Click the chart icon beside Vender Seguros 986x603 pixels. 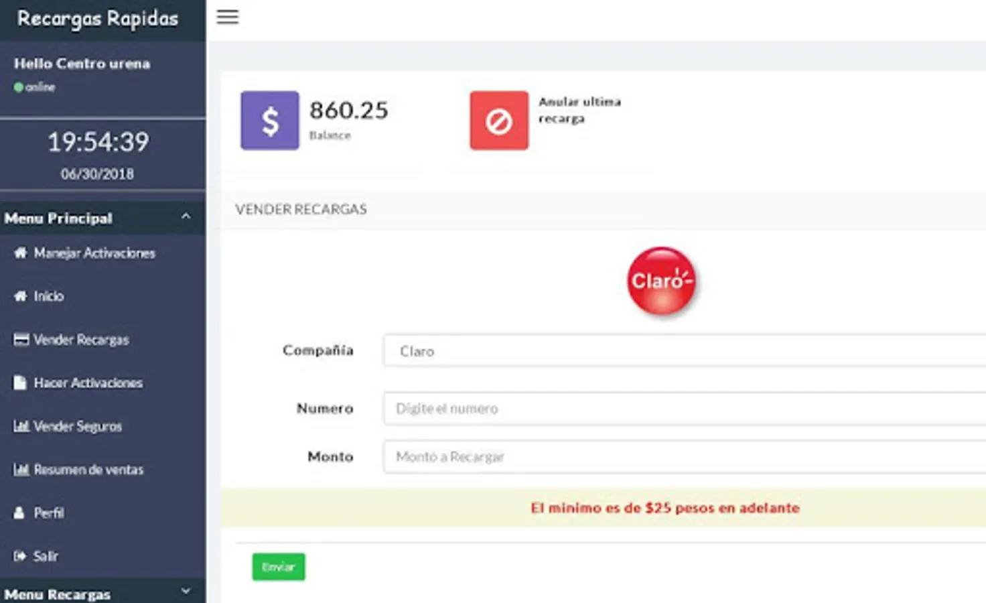pyautogui.click(x=21, y=426)
